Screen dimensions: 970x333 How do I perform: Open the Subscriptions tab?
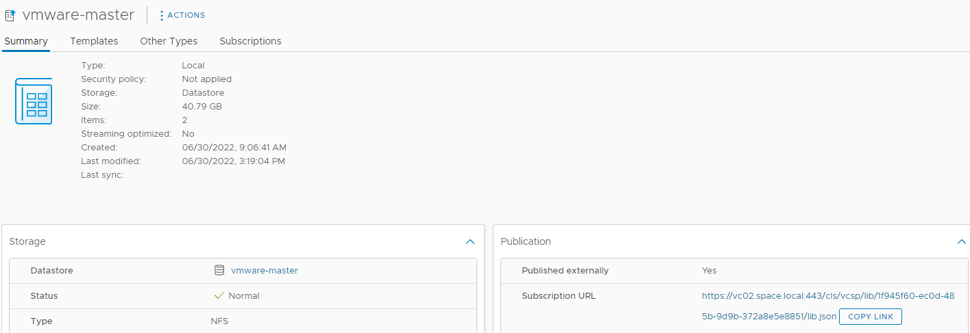coord(250,41)
